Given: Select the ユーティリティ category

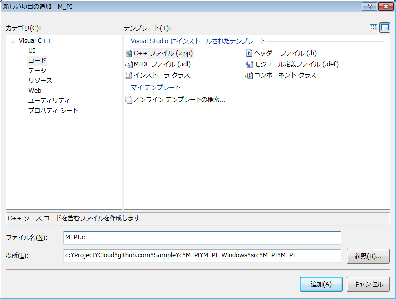Looking at the screenshot, I should 49,101.
